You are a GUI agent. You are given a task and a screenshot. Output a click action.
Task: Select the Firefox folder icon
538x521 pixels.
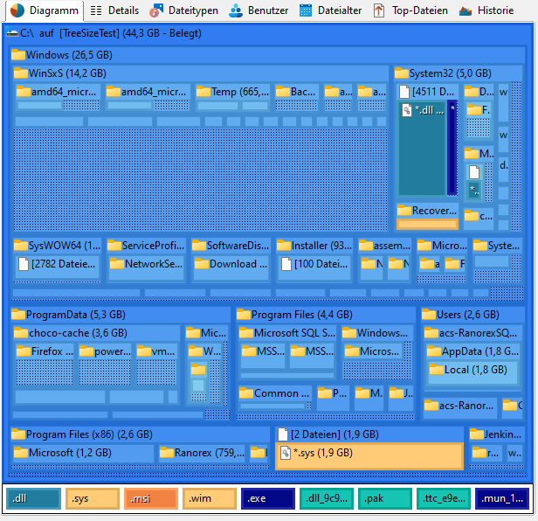click(24, 351)
